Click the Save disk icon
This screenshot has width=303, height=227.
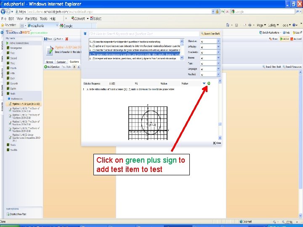[x=48, y=39]
